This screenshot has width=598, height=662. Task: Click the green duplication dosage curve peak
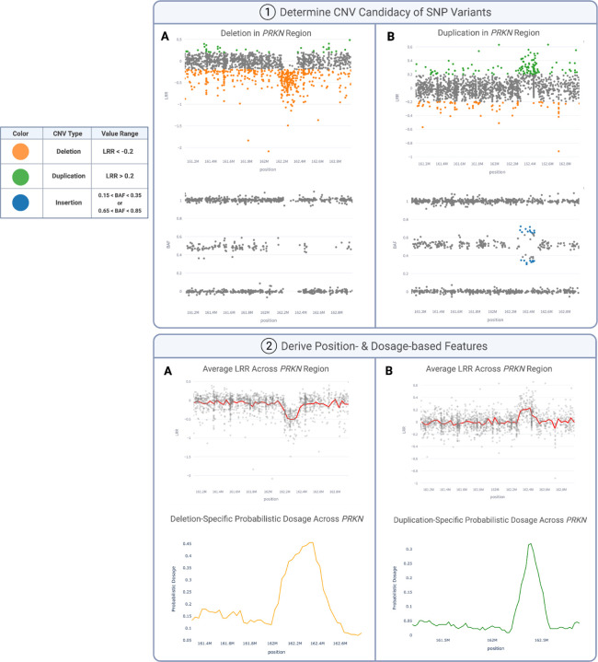pyautogui.click(x=530, y=544)
